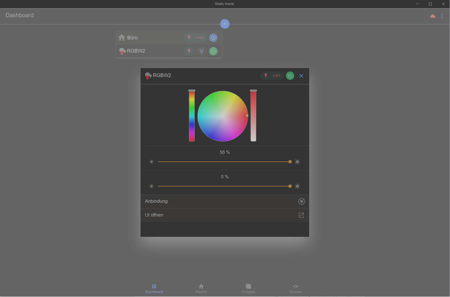Click the 4.9W power badge in the dialog
Viewport: 450px width, 297px height.
click(x=272, y=76)
